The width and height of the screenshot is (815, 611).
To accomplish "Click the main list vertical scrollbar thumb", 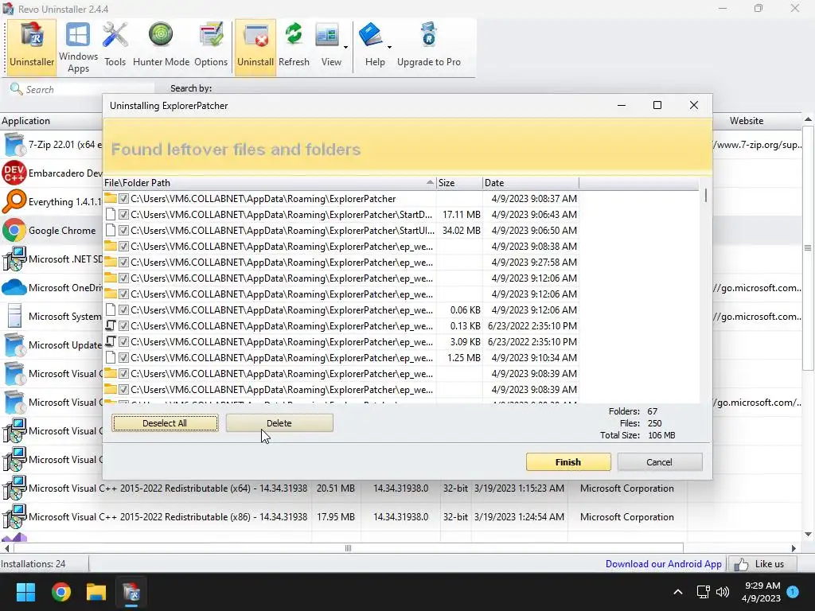I will point(808,248).
